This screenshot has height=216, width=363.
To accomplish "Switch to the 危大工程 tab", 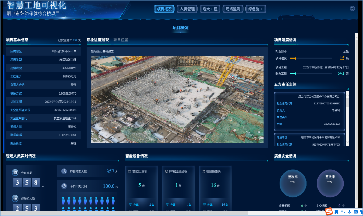I will click(210, 9).
